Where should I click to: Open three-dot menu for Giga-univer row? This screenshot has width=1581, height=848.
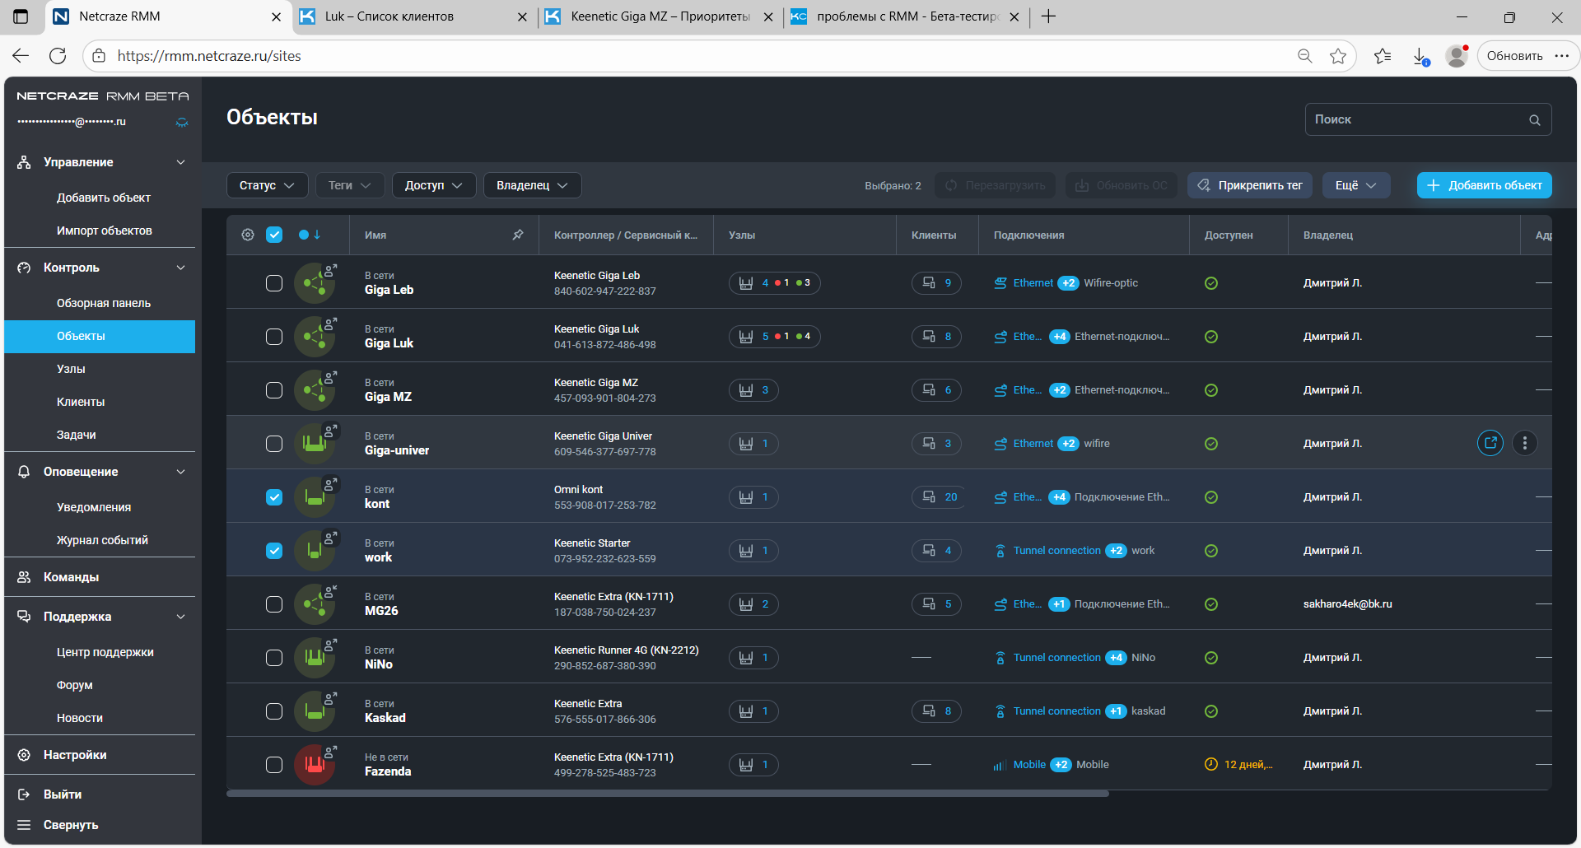pos(1524,443)
